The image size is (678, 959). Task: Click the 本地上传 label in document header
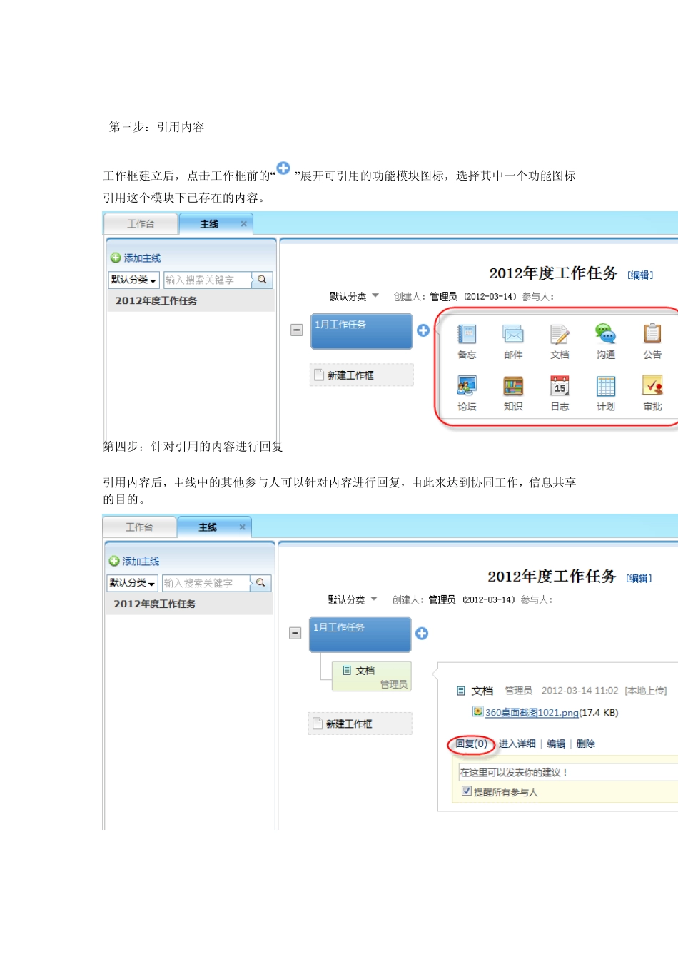click(x=646, y=691)
